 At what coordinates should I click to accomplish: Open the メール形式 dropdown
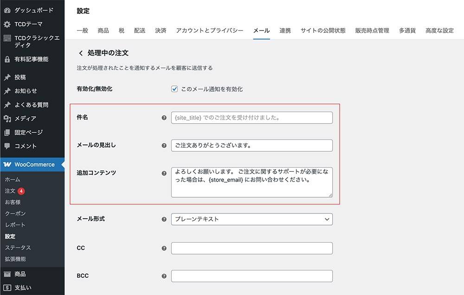(251, 219)
